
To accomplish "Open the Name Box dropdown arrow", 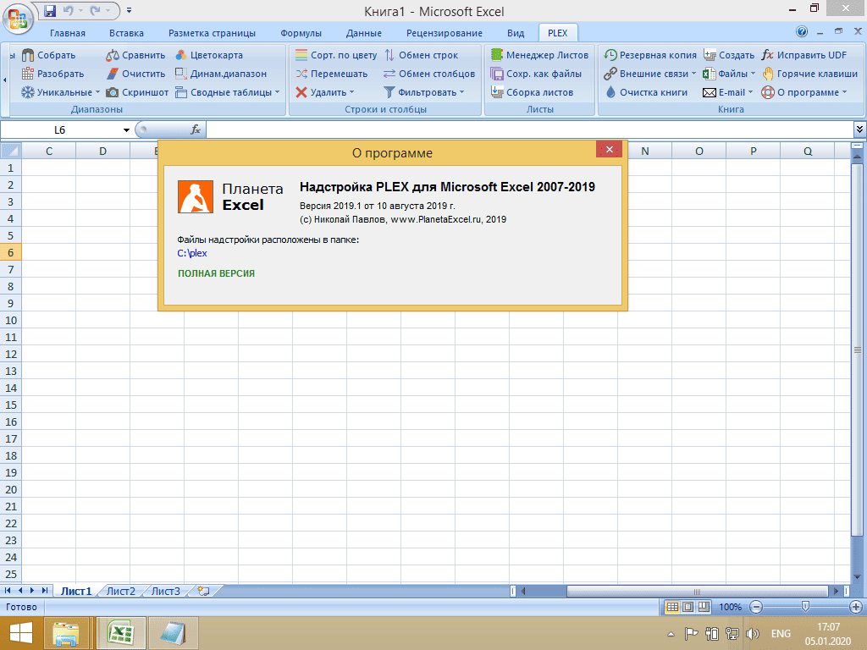I will coord(126,129).
